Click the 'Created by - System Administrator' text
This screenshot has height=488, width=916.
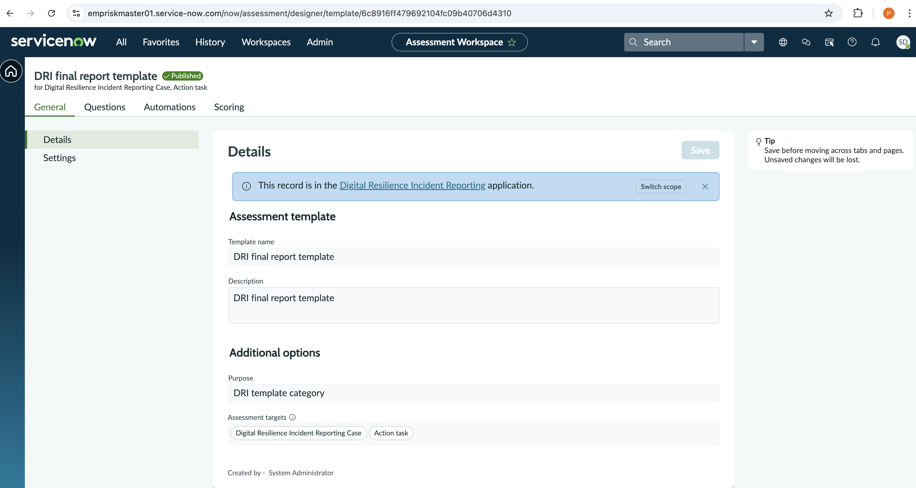pyautogui.click(x=281, y=473)
